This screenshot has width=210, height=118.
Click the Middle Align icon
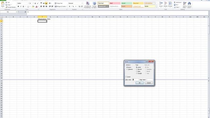(44, 3)
